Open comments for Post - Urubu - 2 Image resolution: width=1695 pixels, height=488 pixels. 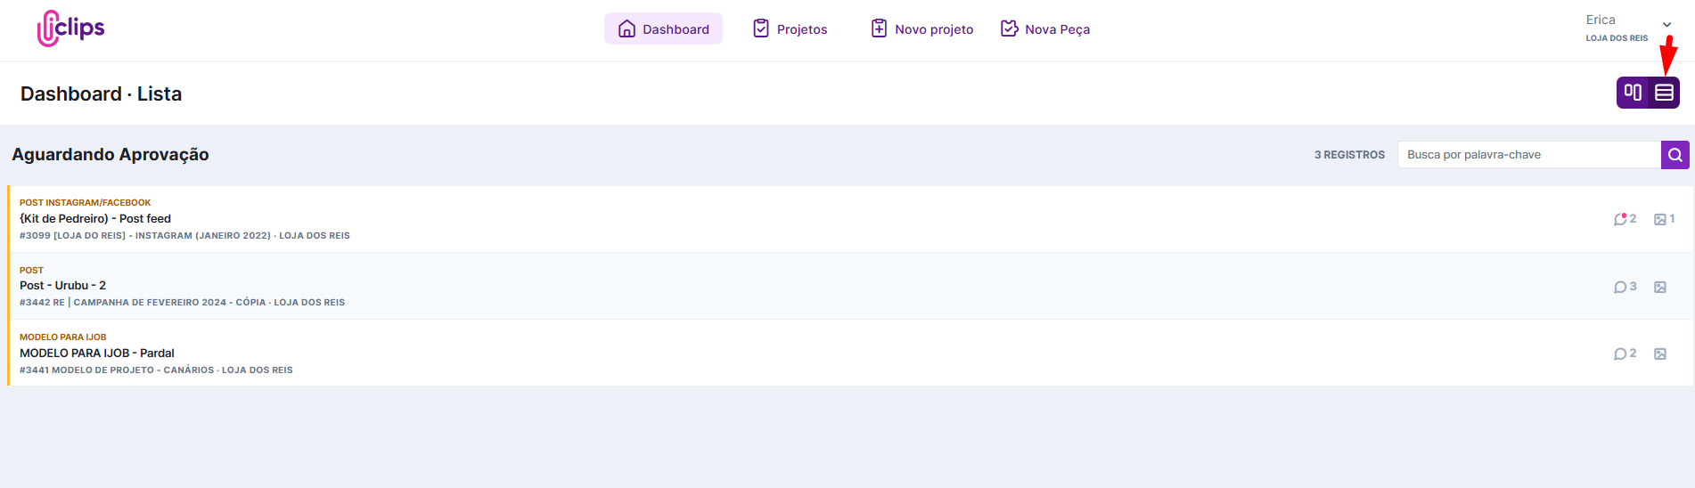coord(1624,287)
